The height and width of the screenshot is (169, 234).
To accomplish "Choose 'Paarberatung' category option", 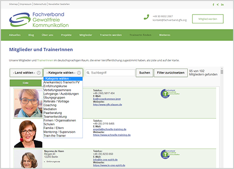I will (63, 113).
